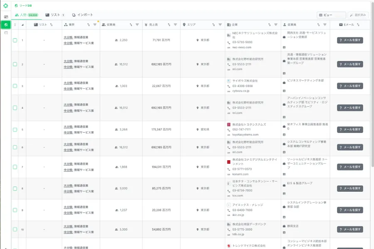The height and width of the screenshot is (249, 374).
Task: Switch to the インポート tab
Action: pos(82,15)
